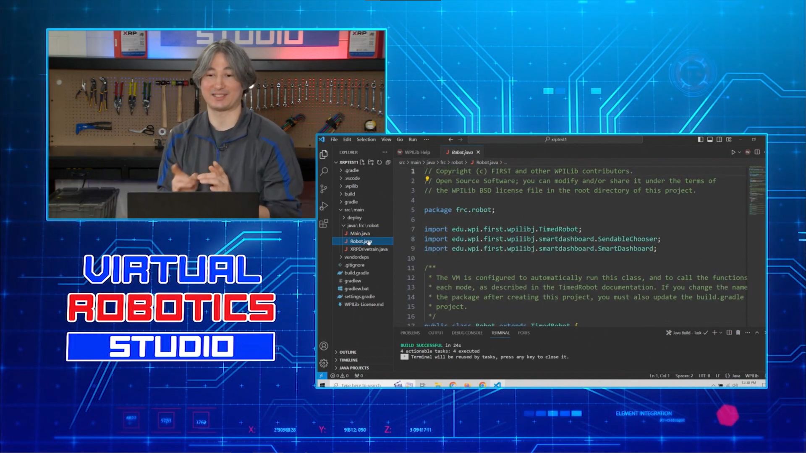Refresh the Explorer file tree
This screenshot has width=806, height=453.
point(379,162)
